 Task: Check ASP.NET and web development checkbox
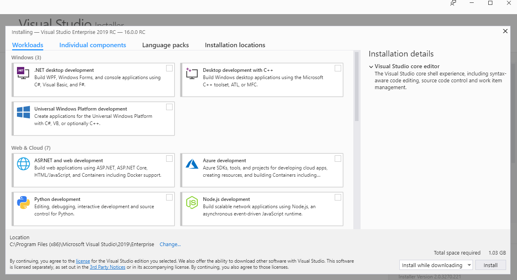(x=169, y=159)
